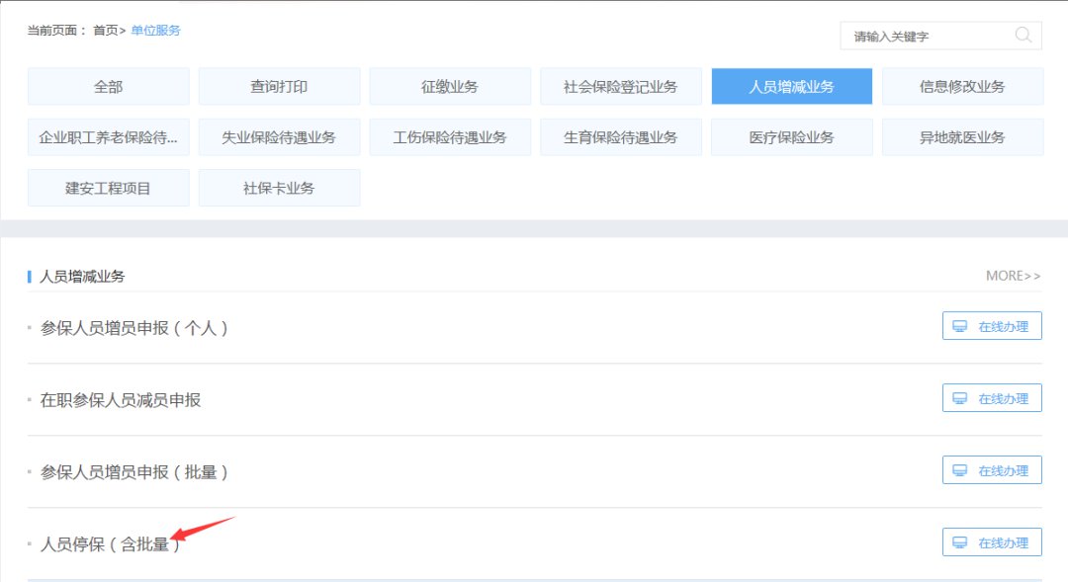The width and height of the screenshot is (1068, 582).
Task: Open the 医疗保险业务 category
Action: pos(791,137)
